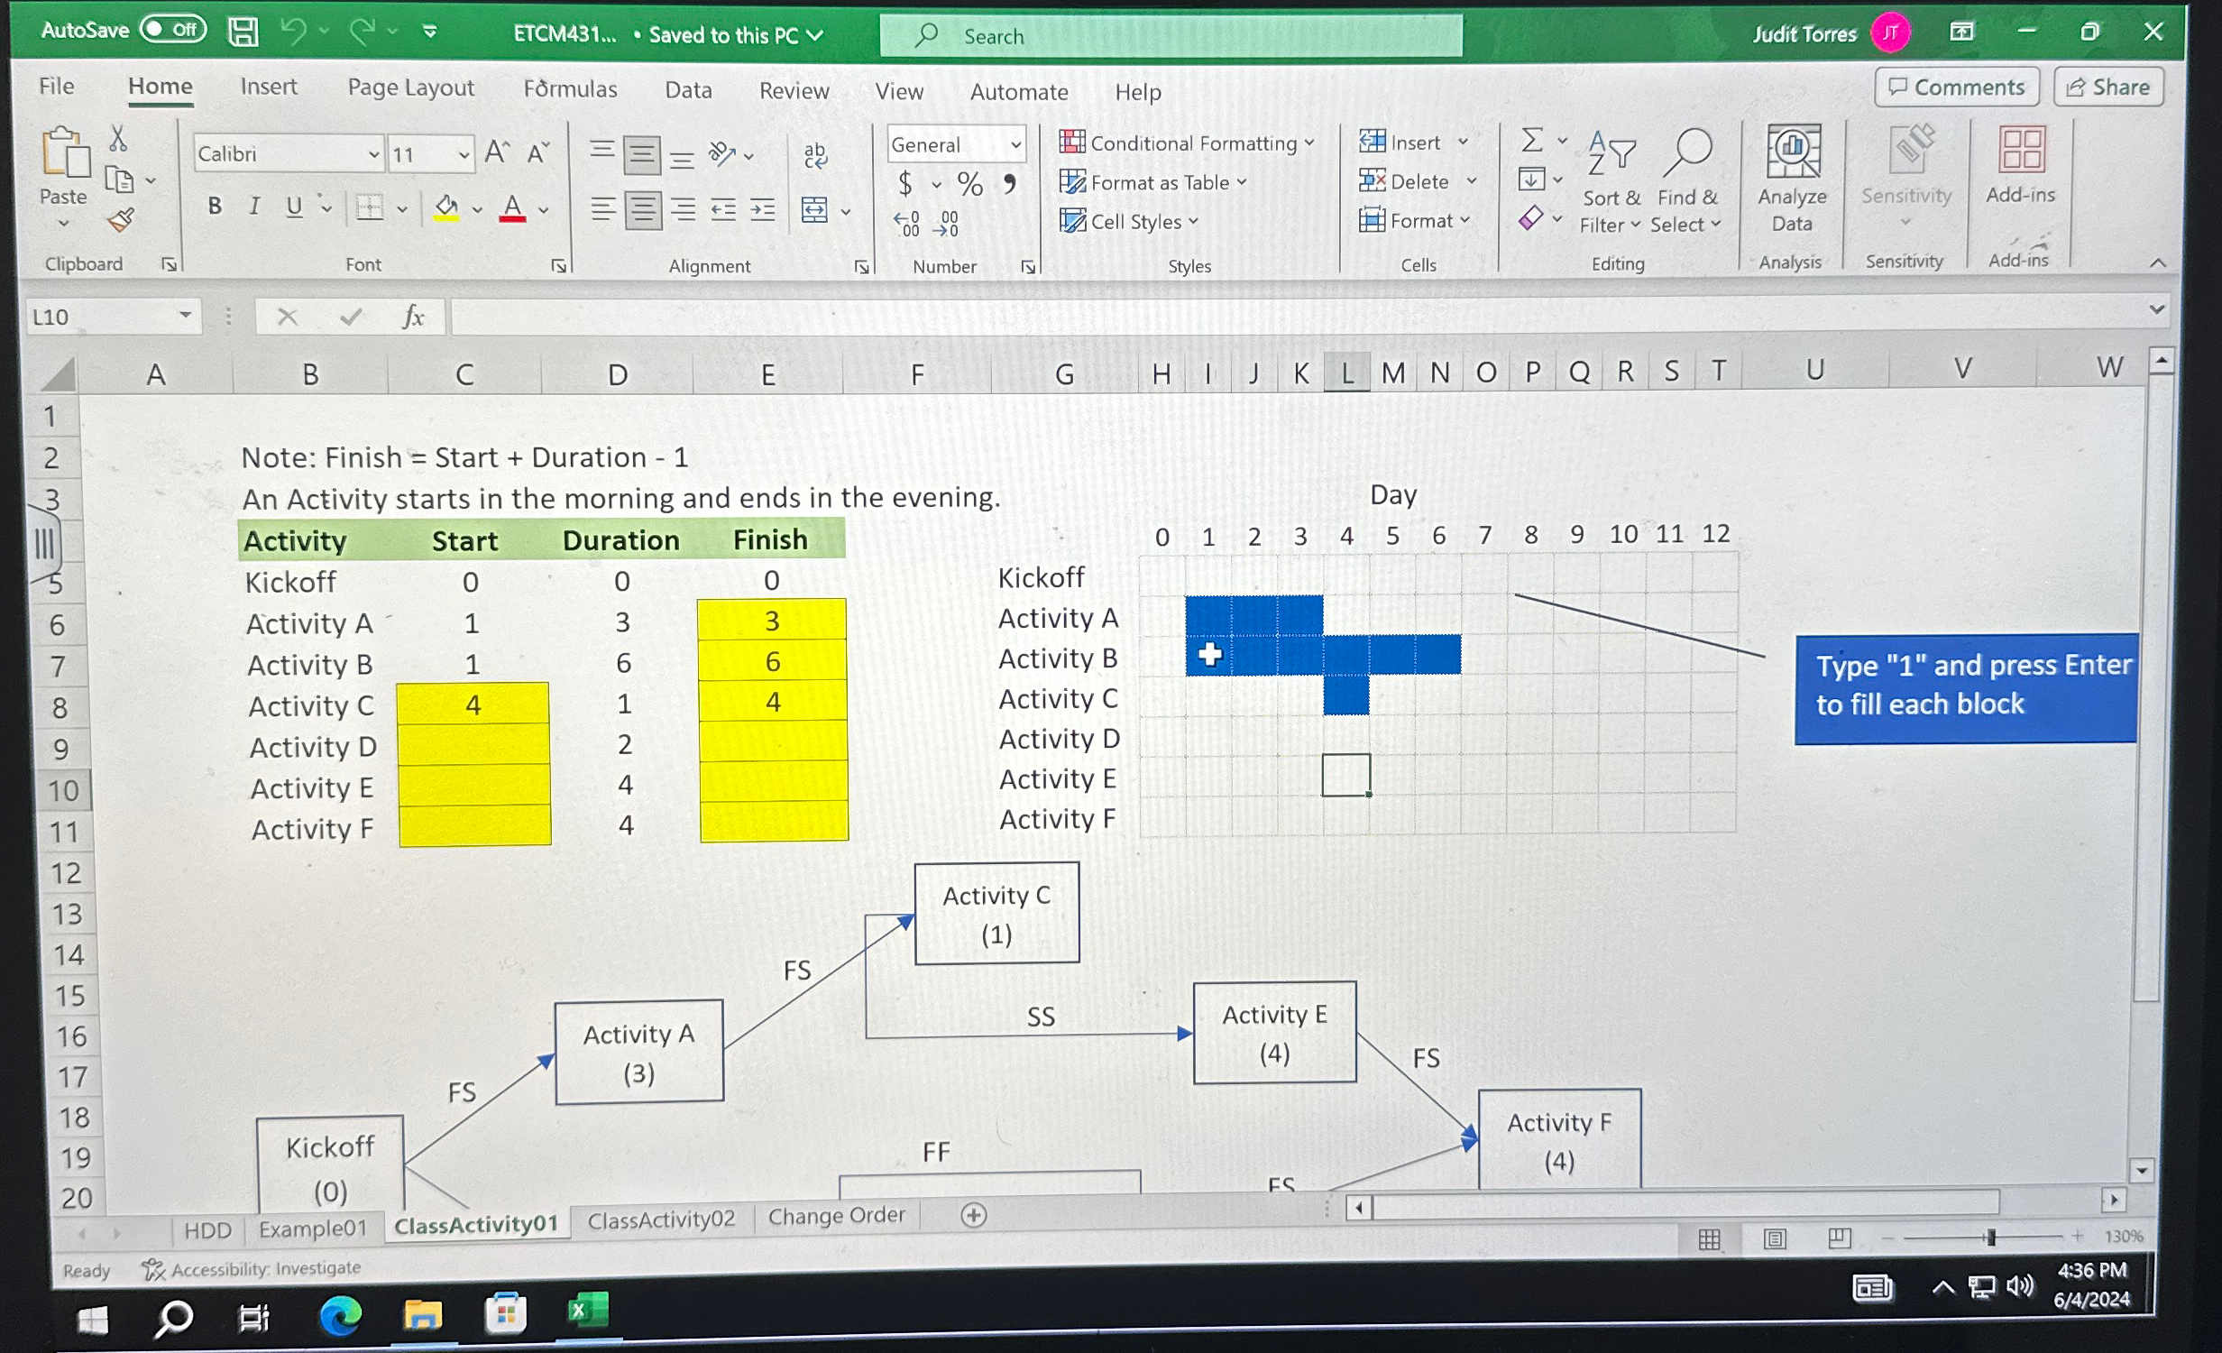Expand the Conditional Formatting menu

point(1187,143)
